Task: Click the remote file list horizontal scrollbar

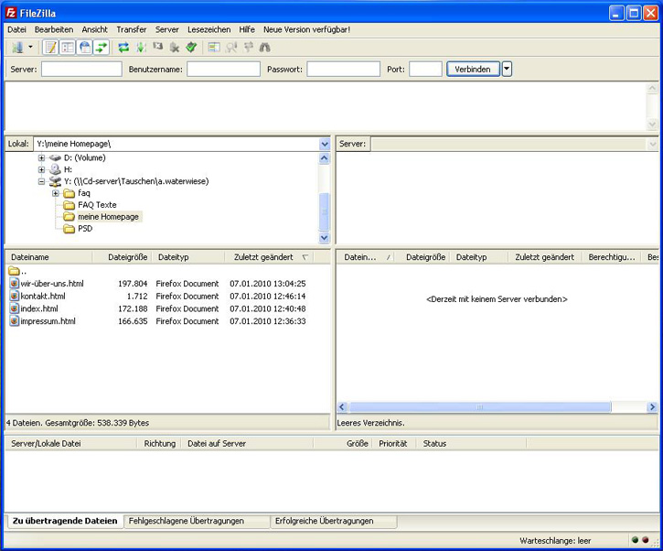Action: click(480, 407)
